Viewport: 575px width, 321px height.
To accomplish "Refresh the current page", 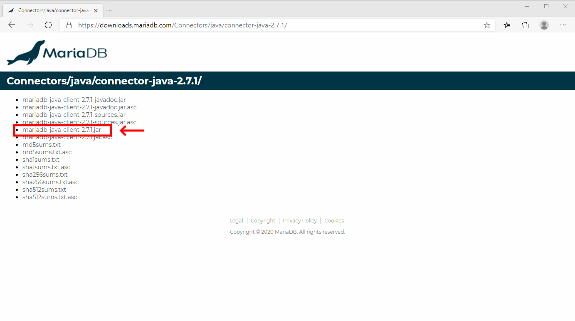I will (x=48, y=25).
